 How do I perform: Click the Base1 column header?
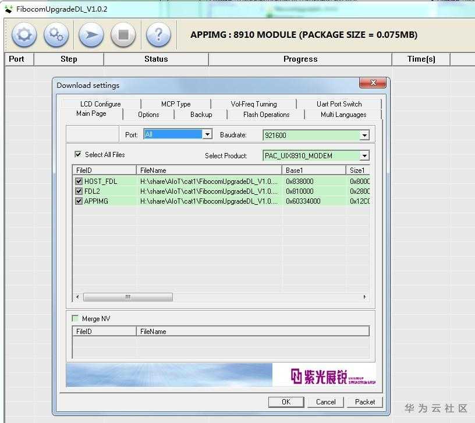point(314,170)
